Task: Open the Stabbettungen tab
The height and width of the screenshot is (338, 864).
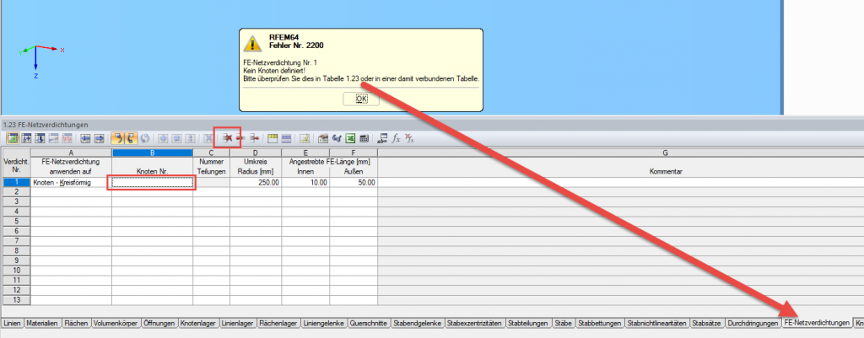Action: [x=600, y=323]
